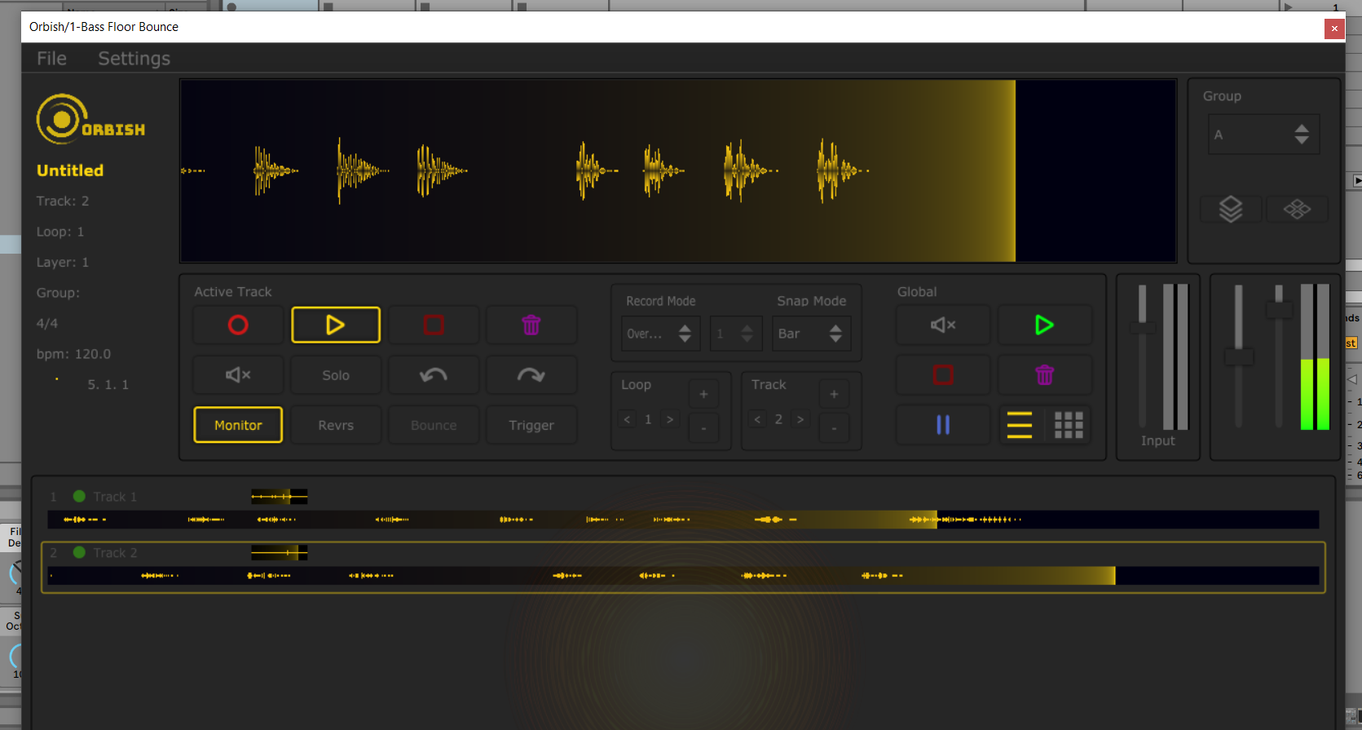
Task: Click the Trigger button
Action: [531, 425]
